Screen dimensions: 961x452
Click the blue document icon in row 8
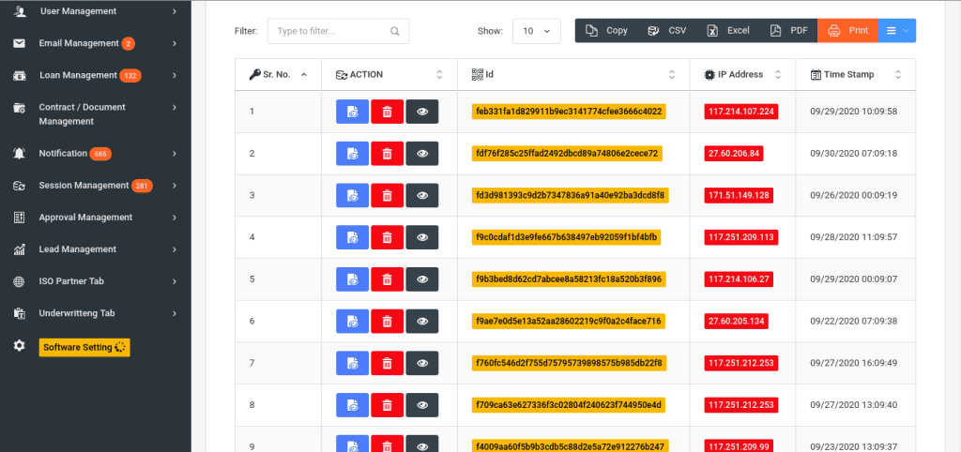click(x=352, y=405)
